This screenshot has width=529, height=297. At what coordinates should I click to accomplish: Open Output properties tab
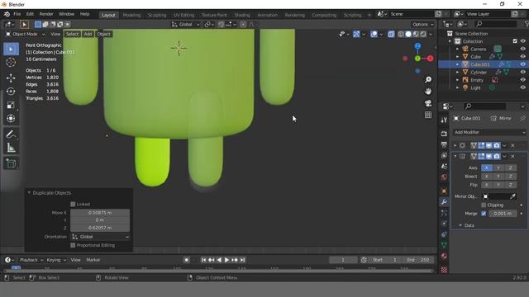point(444,145)
